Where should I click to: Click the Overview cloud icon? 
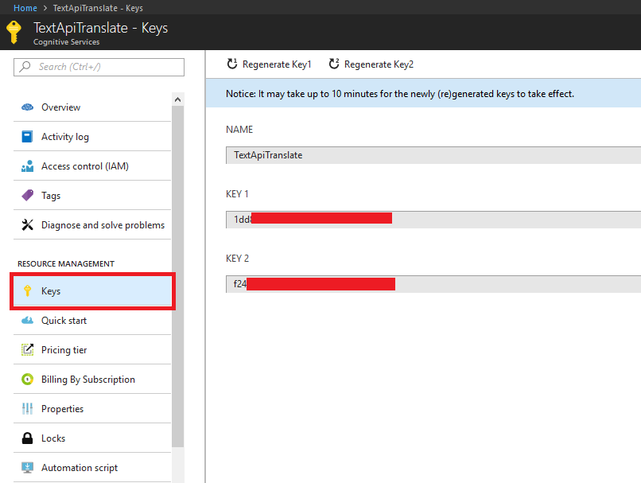coord(27,107)
